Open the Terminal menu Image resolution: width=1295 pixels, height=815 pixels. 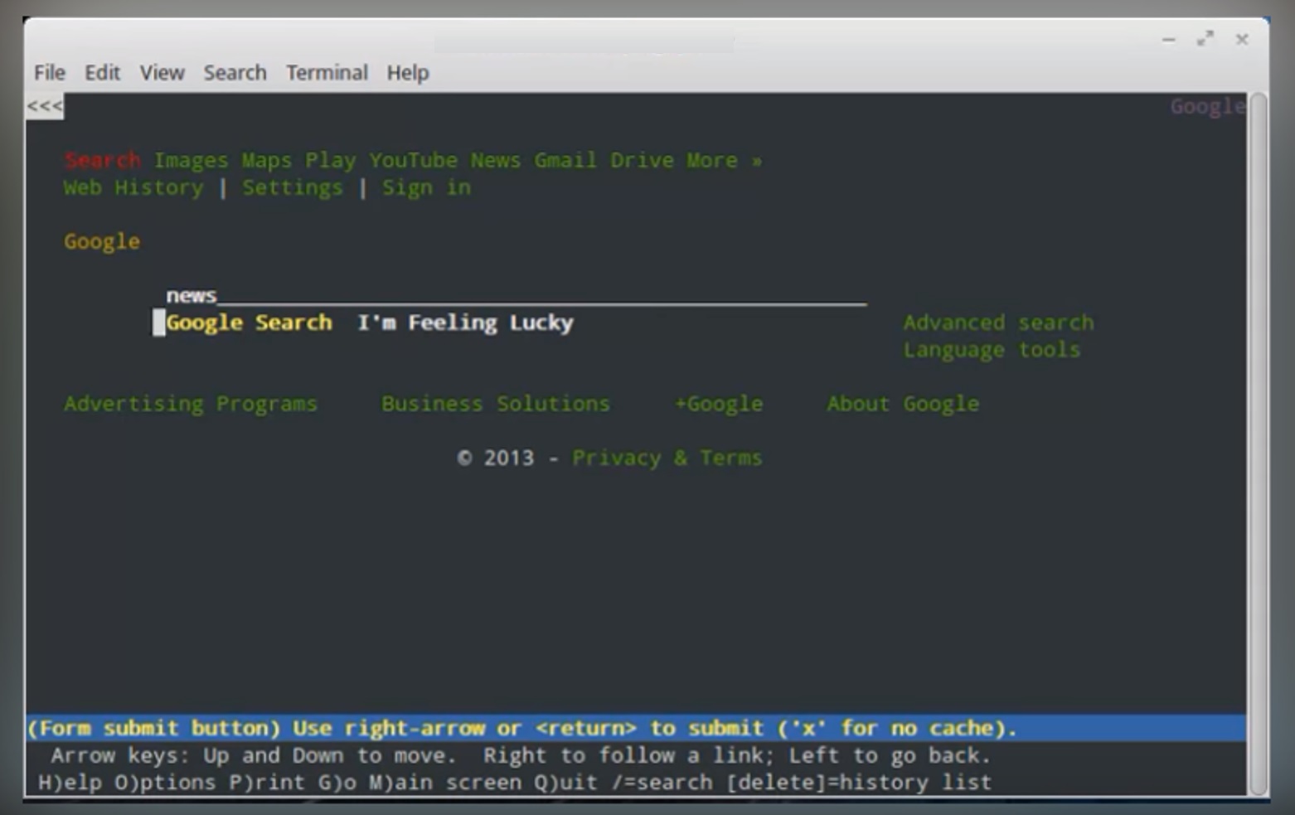tap(327, 73)
